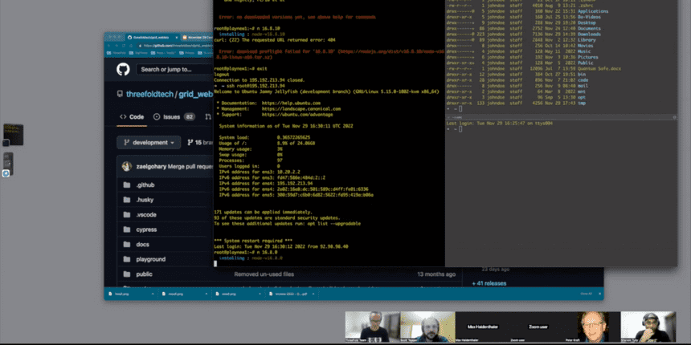Viewport: 691px width, 345px height.
Task: Open the threefoldtech organization link
Action: point(149,94)
